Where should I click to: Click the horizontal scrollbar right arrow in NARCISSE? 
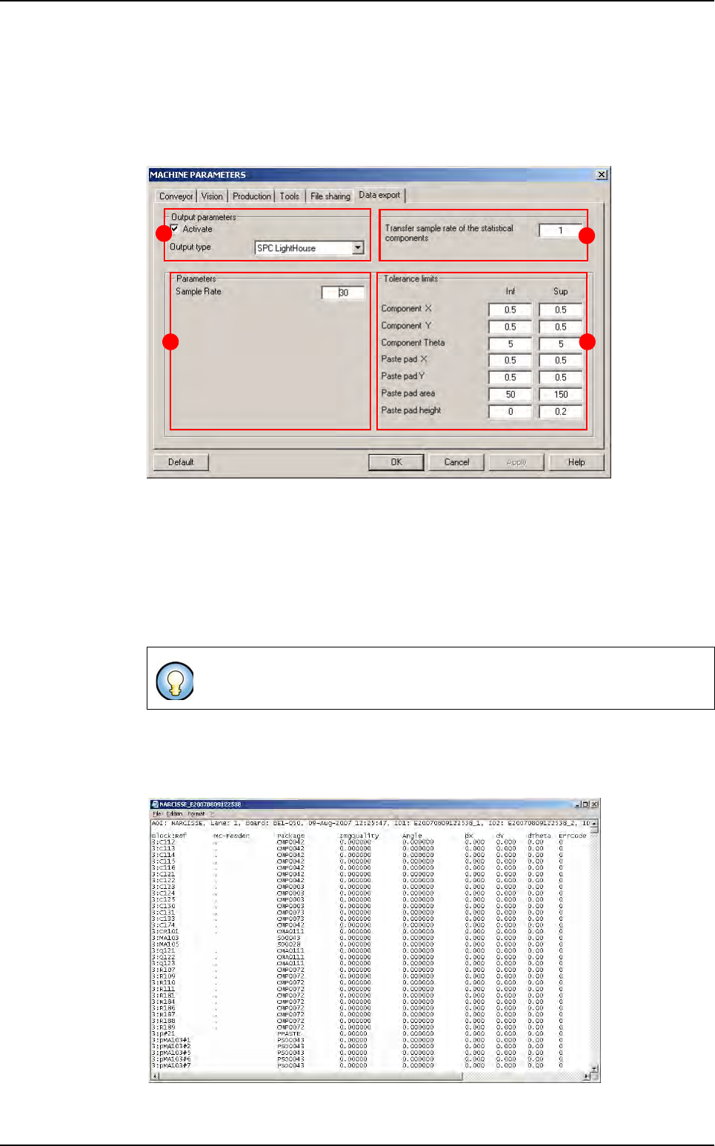586,1076
